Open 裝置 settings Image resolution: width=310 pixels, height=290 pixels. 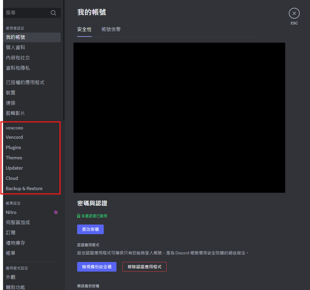32,93
